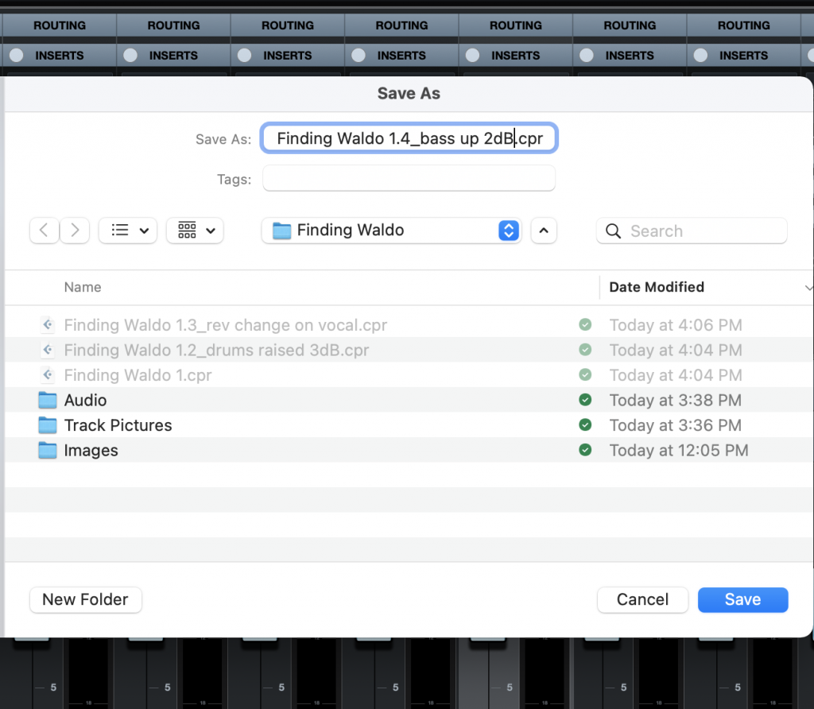Click the Track Pictures folder icon
Screen dimensions: 814x709
pos(48,425)
